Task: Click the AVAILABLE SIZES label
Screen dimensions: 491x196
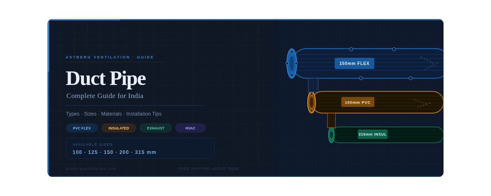Action: click(92, 145)
